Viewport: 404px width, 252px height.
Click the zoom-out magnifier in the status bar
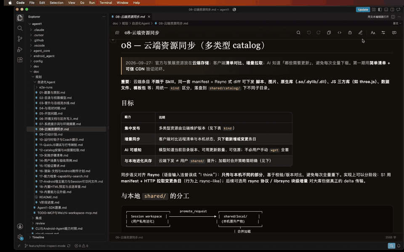[391, 246]
